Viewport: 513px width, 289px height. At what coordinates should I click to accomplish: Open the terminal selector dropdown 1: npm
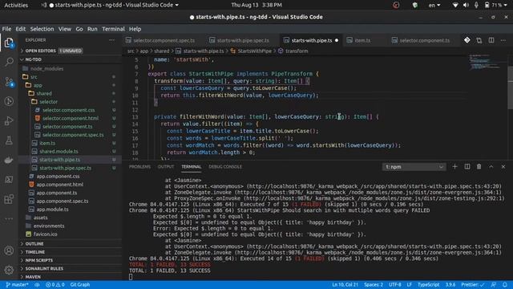[414, 167]
